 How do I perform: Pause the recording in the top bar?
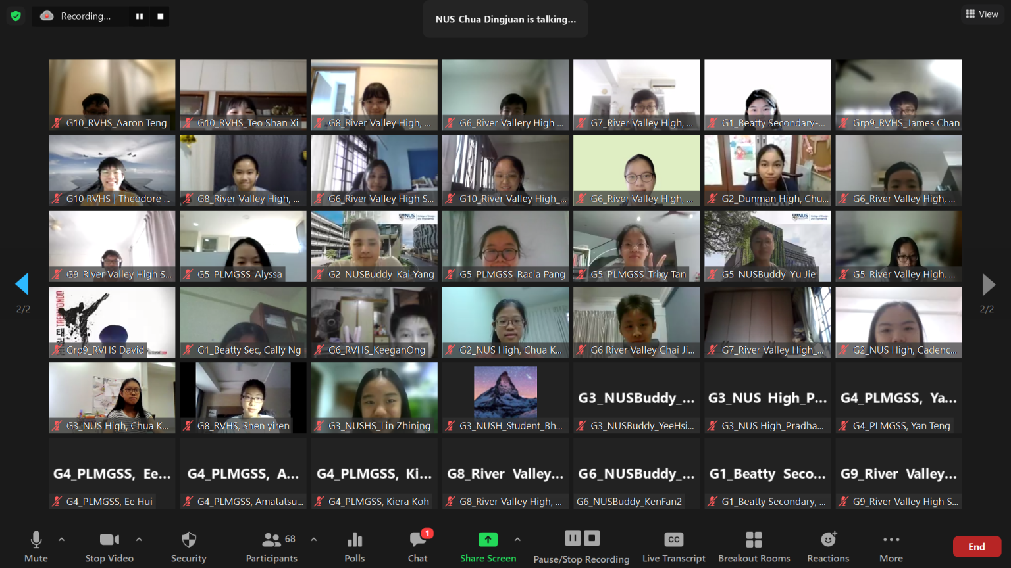pos(140,16)
